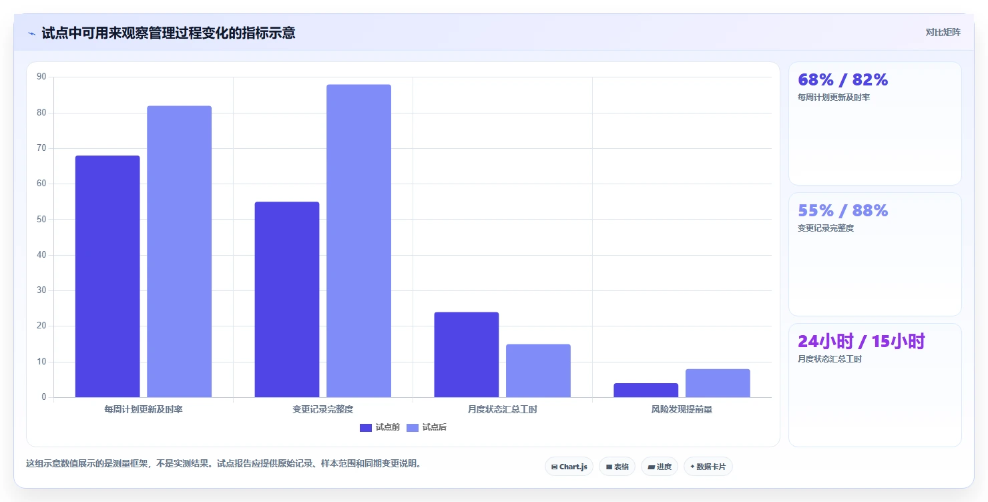Screen dimensions: 988x502
Task: Click the 试点后 light blue legend swatch
Action: coord(413,428)
